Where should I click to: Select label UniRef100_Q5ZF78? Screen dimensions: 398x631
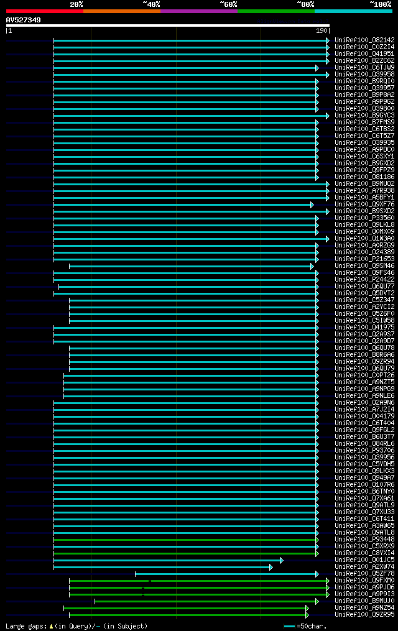point(364,573)
